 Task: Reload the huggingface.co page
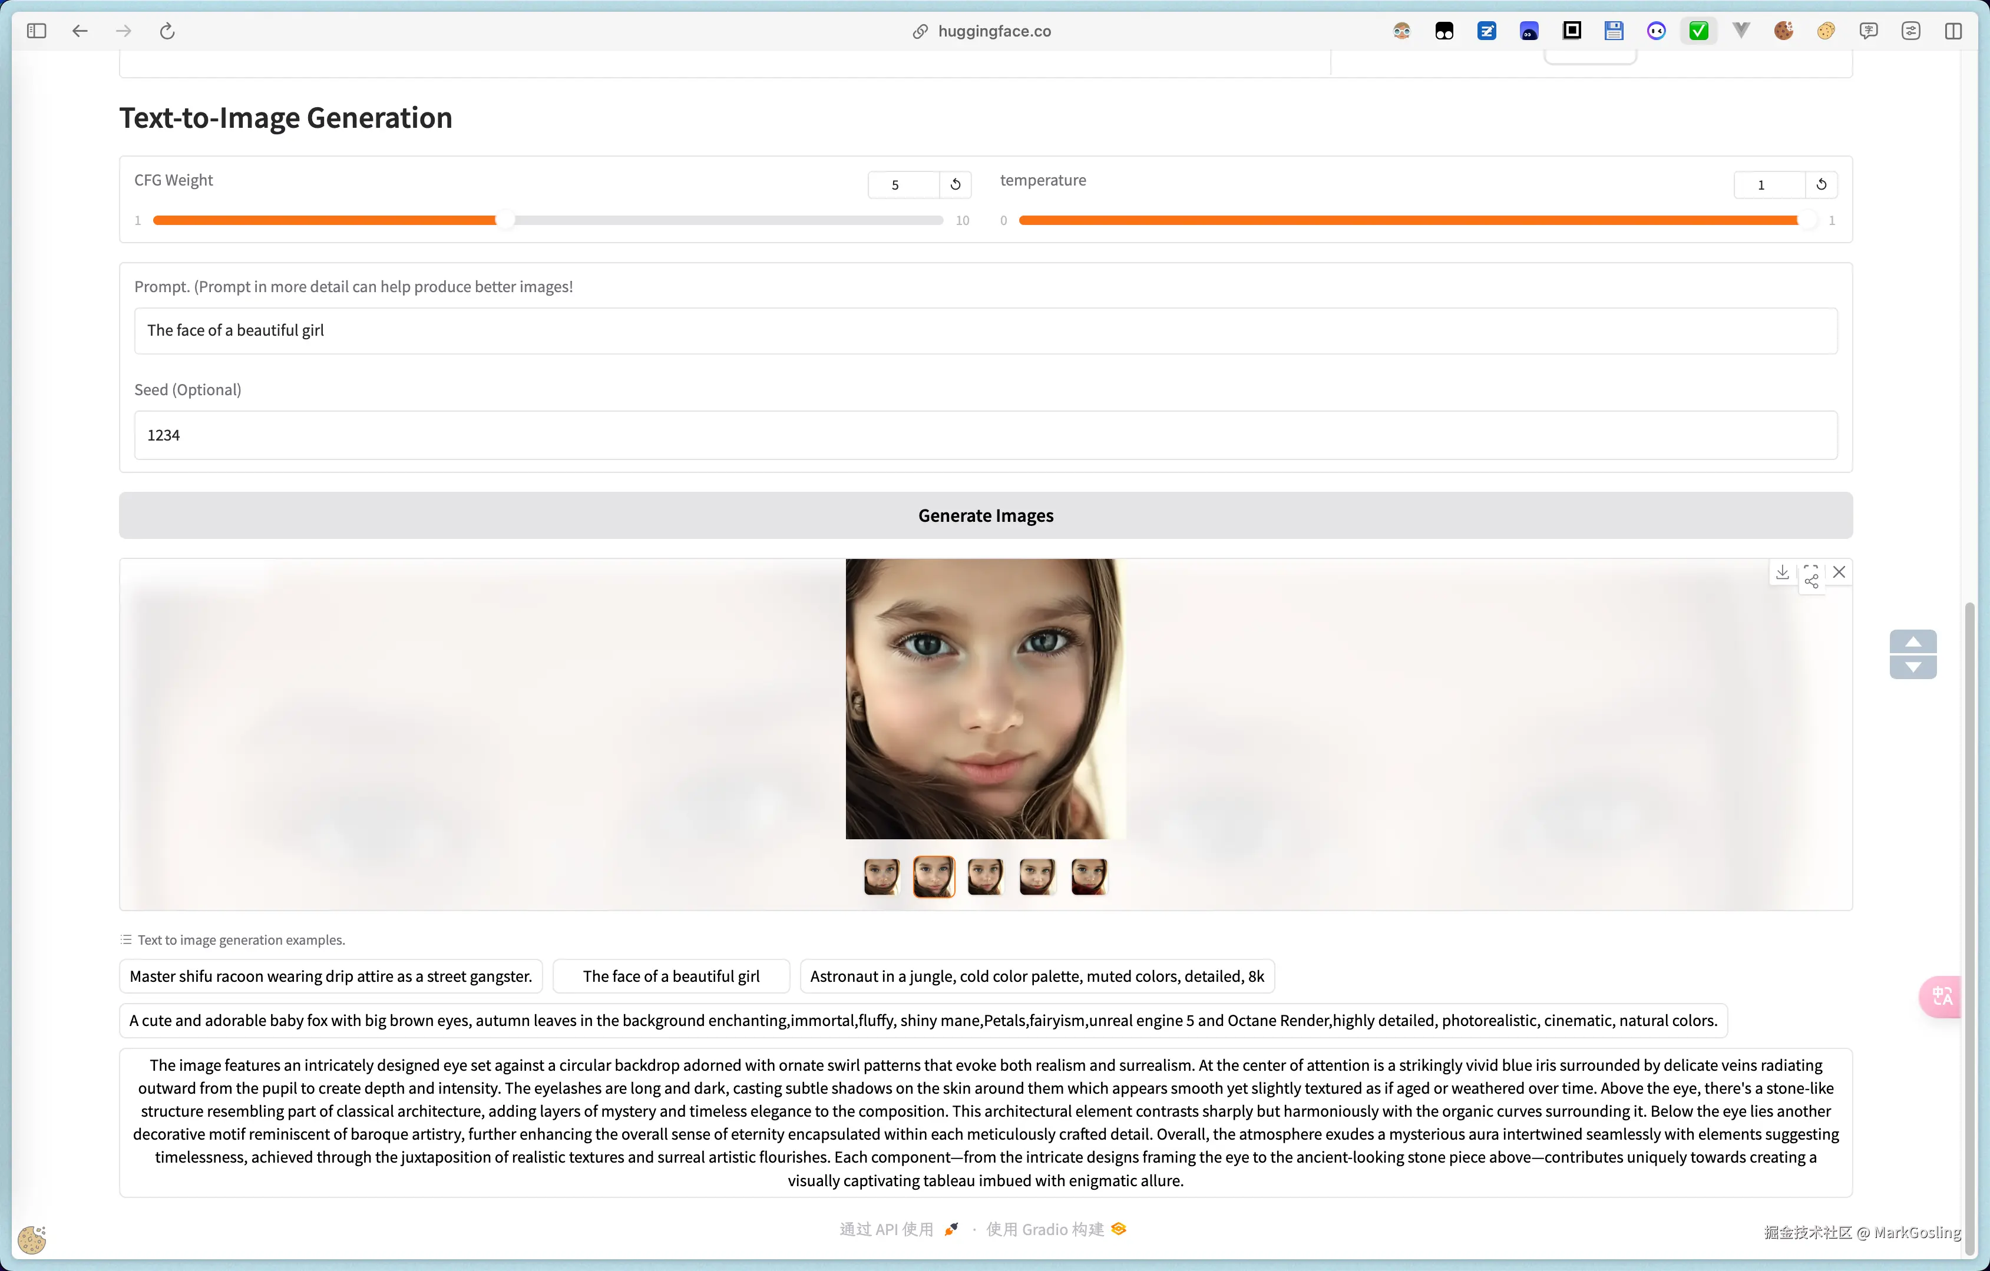[168, 31]
